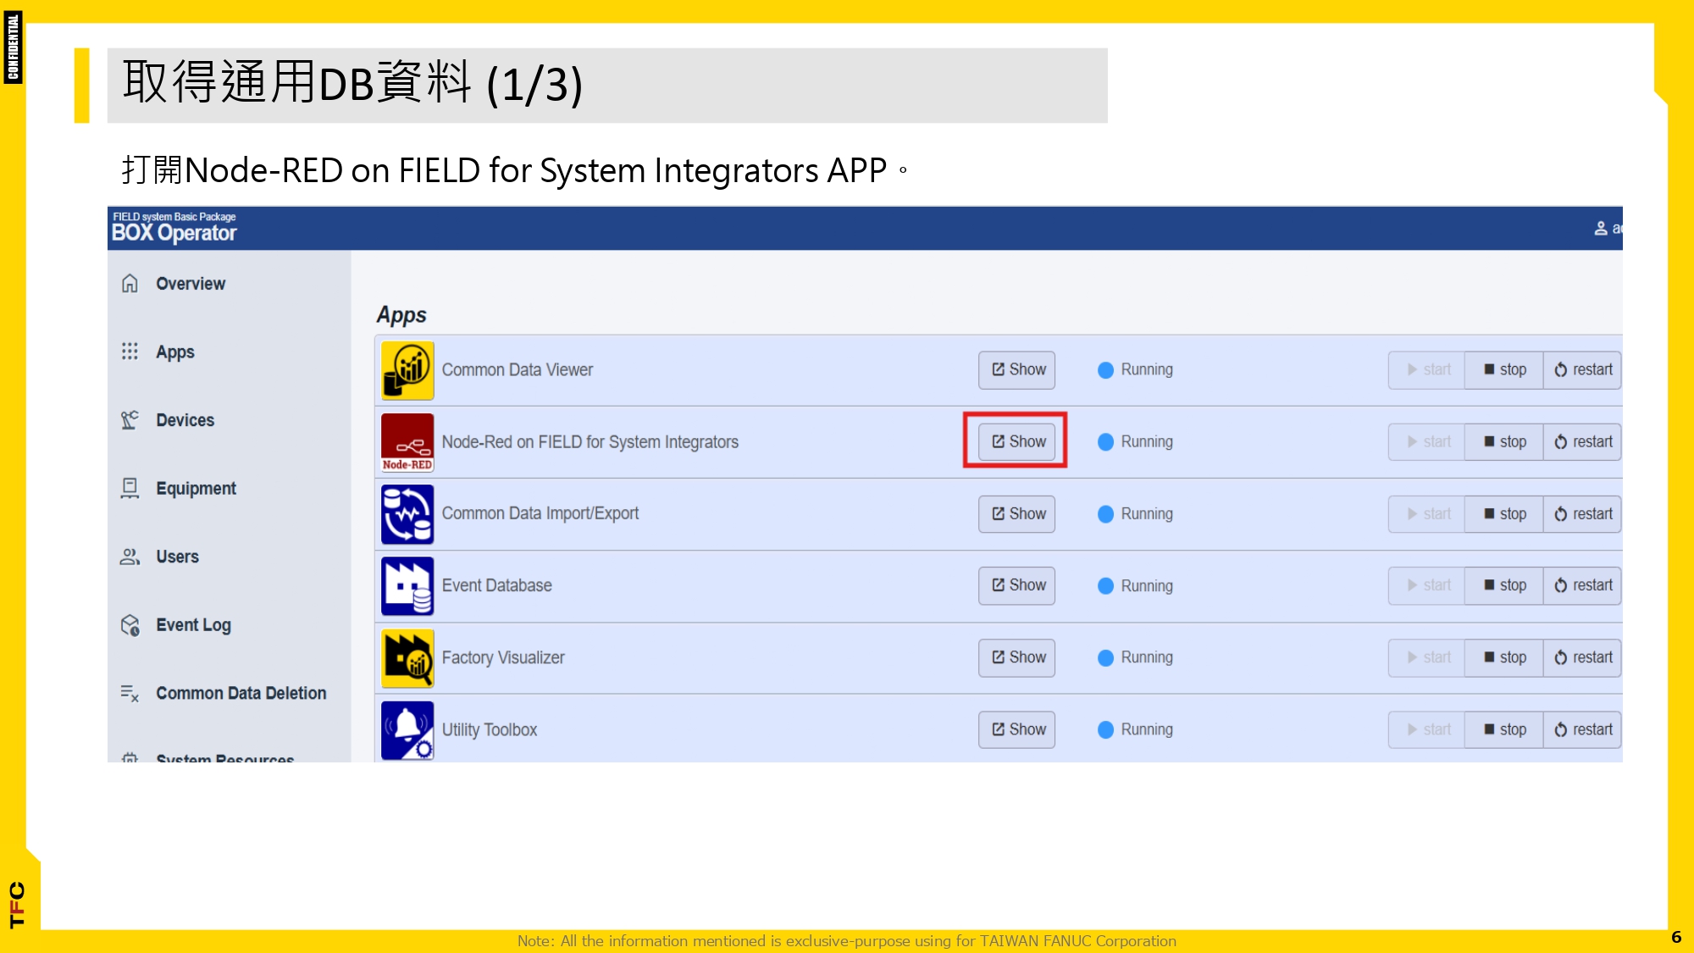This screenshot has width=1694, height=953.
Task: Restart the Factory Visualizer app
Action: pos(1582,657)
